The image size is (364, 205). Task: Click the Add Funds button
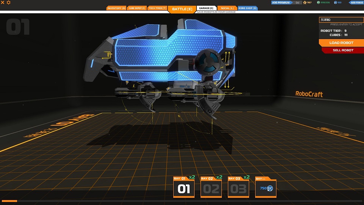coord(356,3)
